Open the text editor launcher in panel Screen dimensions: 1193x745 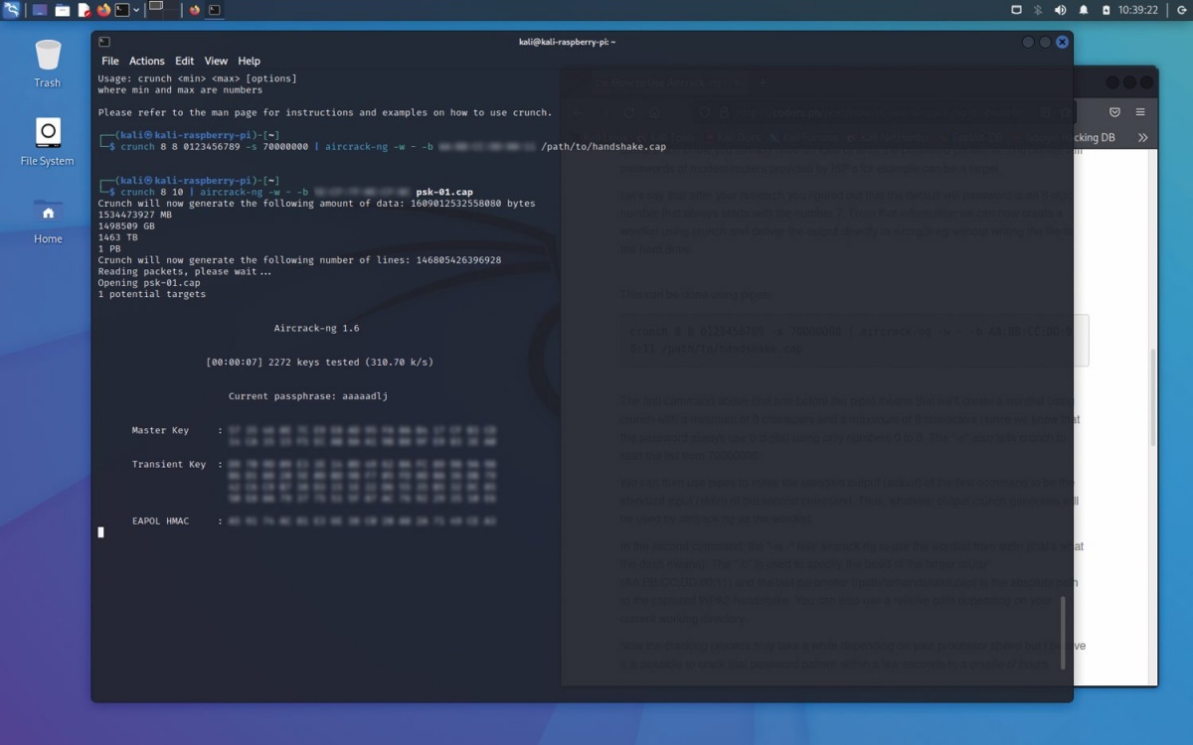pyautogui.click(x=84, y=10)
